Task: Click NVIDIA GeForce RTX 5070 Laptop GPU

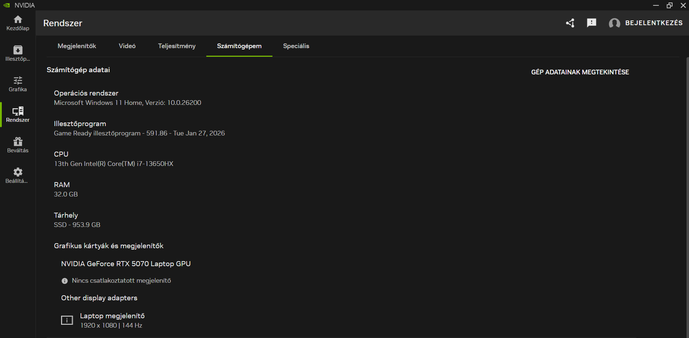Action: pos(126,264)
